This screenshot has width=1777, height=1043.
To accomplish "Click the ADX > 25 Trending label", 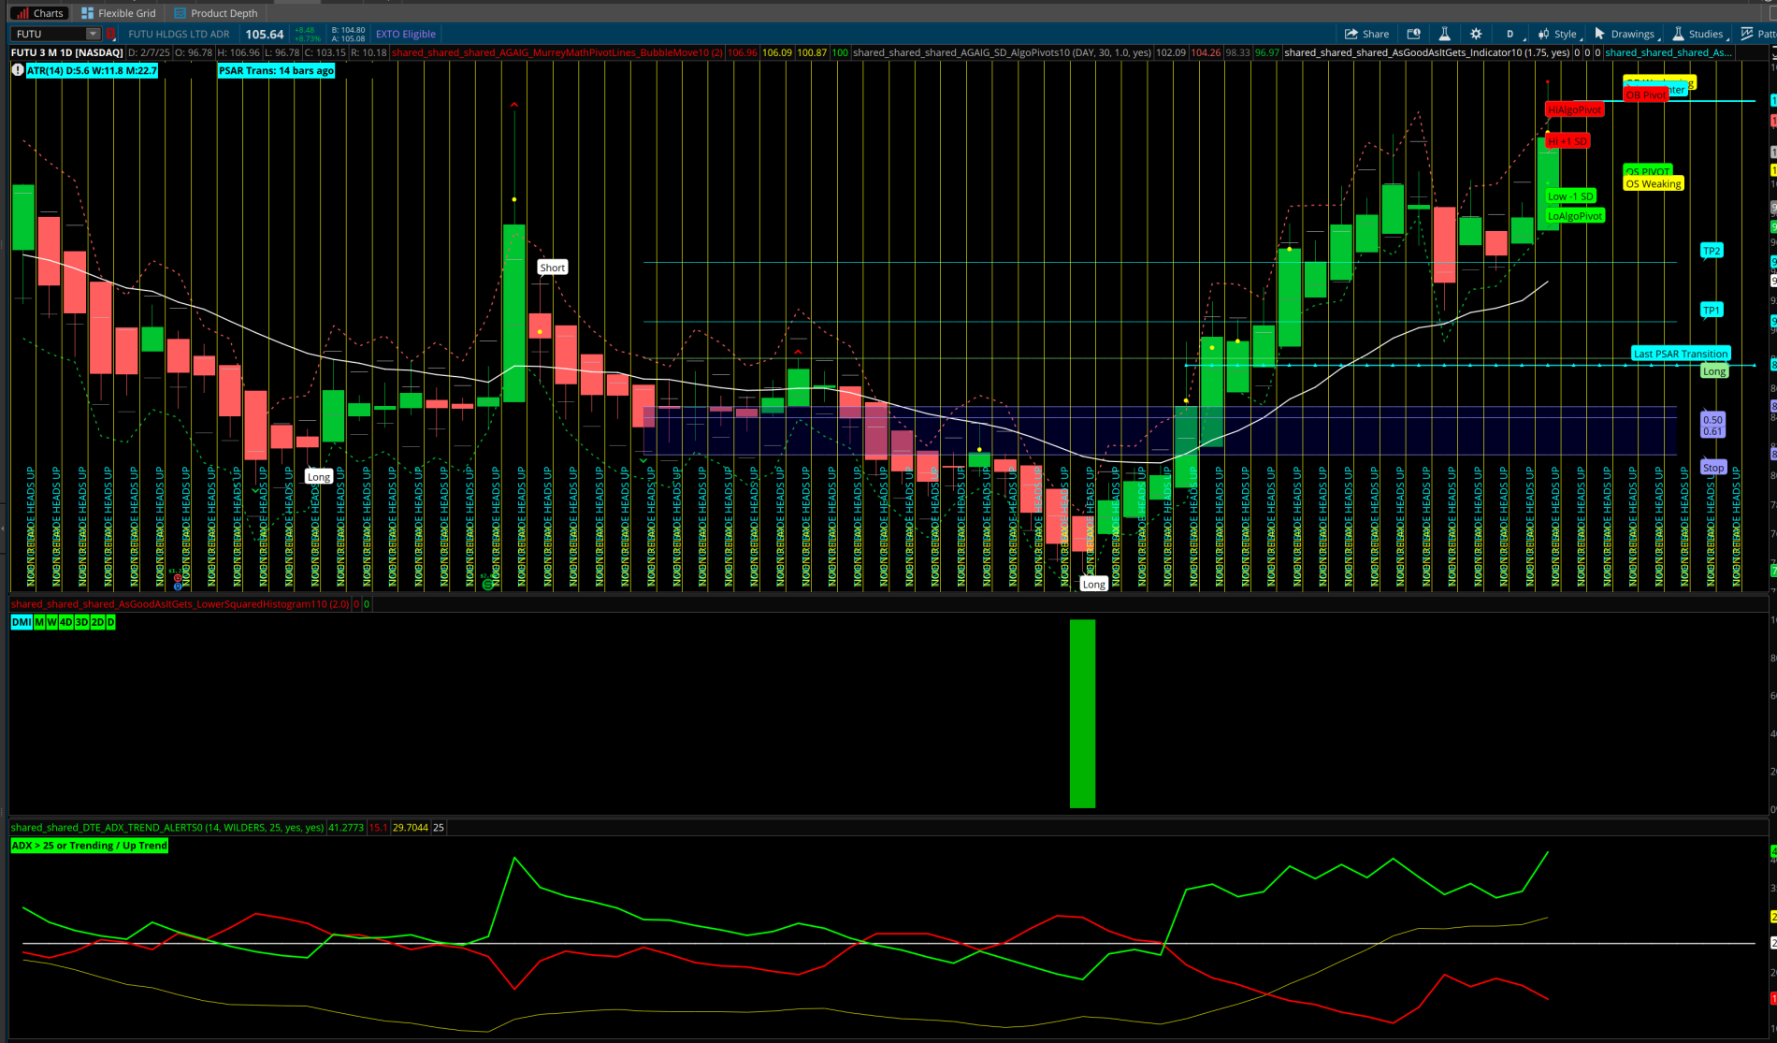I will (90, 846).
